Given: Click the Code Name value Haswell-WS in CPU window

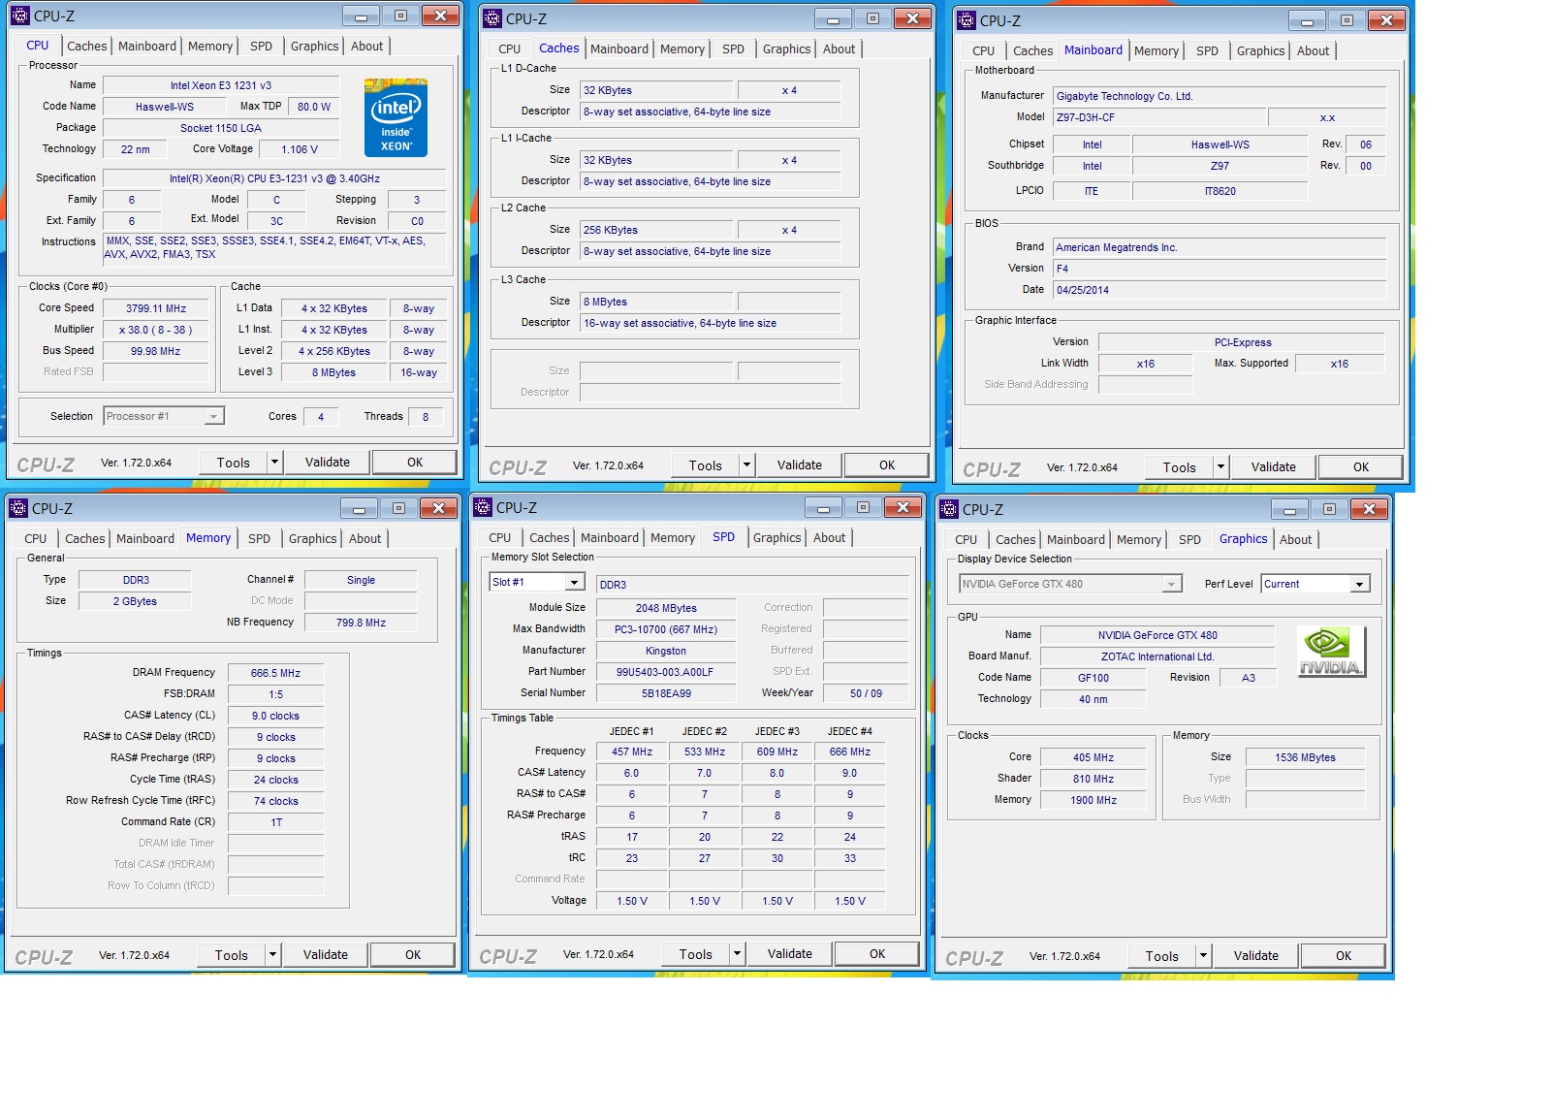Looking at the screenshot, I should (x=165, y=107).
